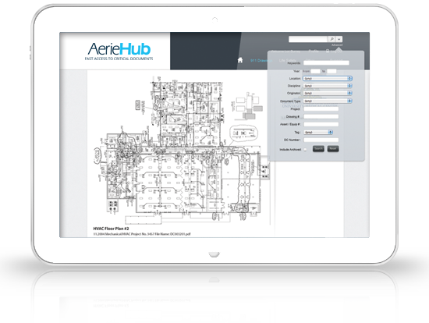Viewport: 429px width, 323px height.
Task: Click the Reset button
Action: tap(333, 149)
